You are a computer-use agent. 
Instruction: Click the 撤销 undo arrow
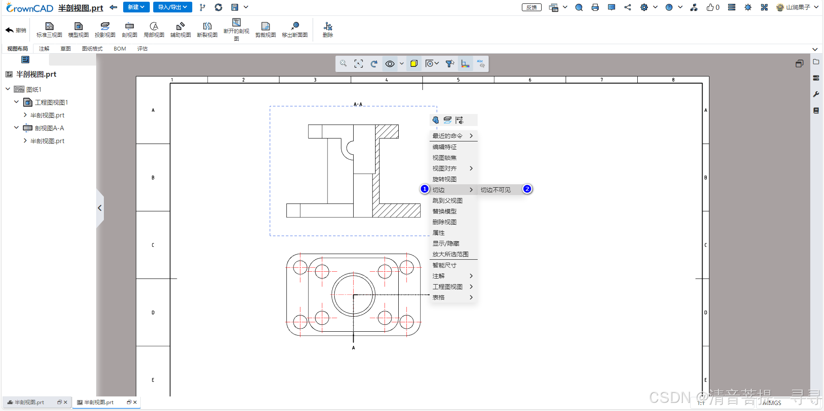pyautogui.click(x=9, y=30)
